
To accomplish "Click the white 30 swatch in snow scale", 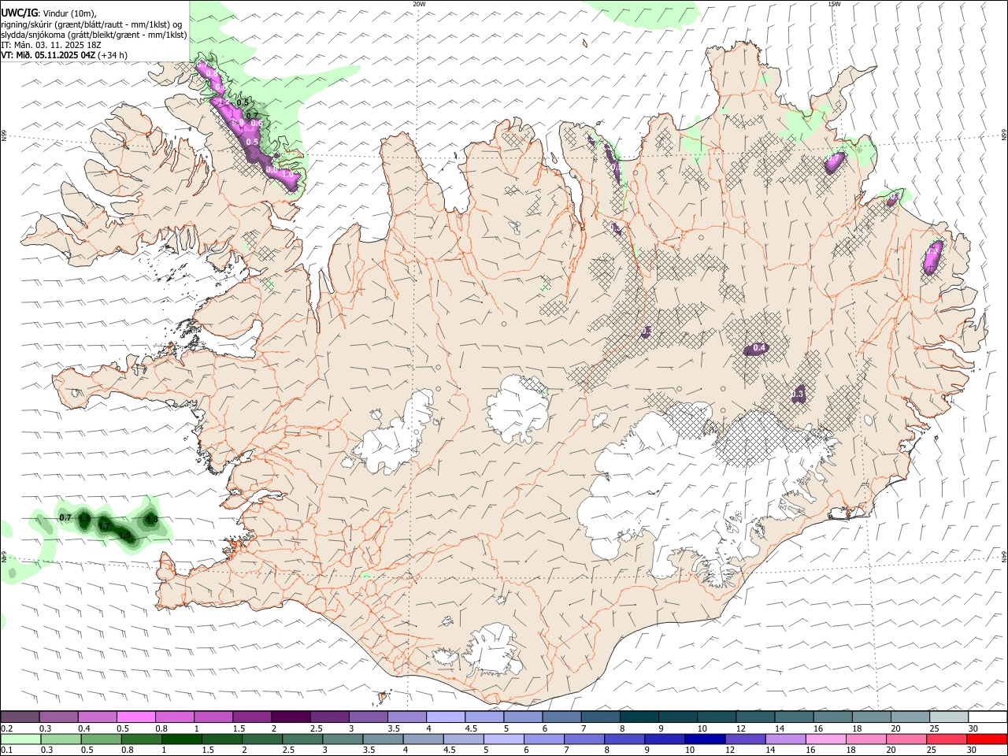I will 988,717.
